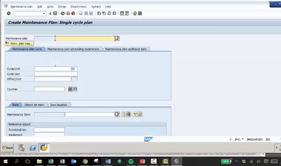Expand the status bar IP41 dropdown arrow
Viewport: 281px width, 166px height.
[243, 139]
